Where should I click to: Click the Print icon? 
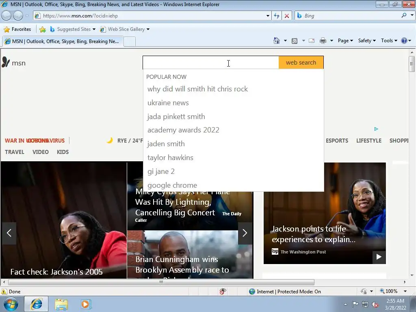tap(323, 41)
